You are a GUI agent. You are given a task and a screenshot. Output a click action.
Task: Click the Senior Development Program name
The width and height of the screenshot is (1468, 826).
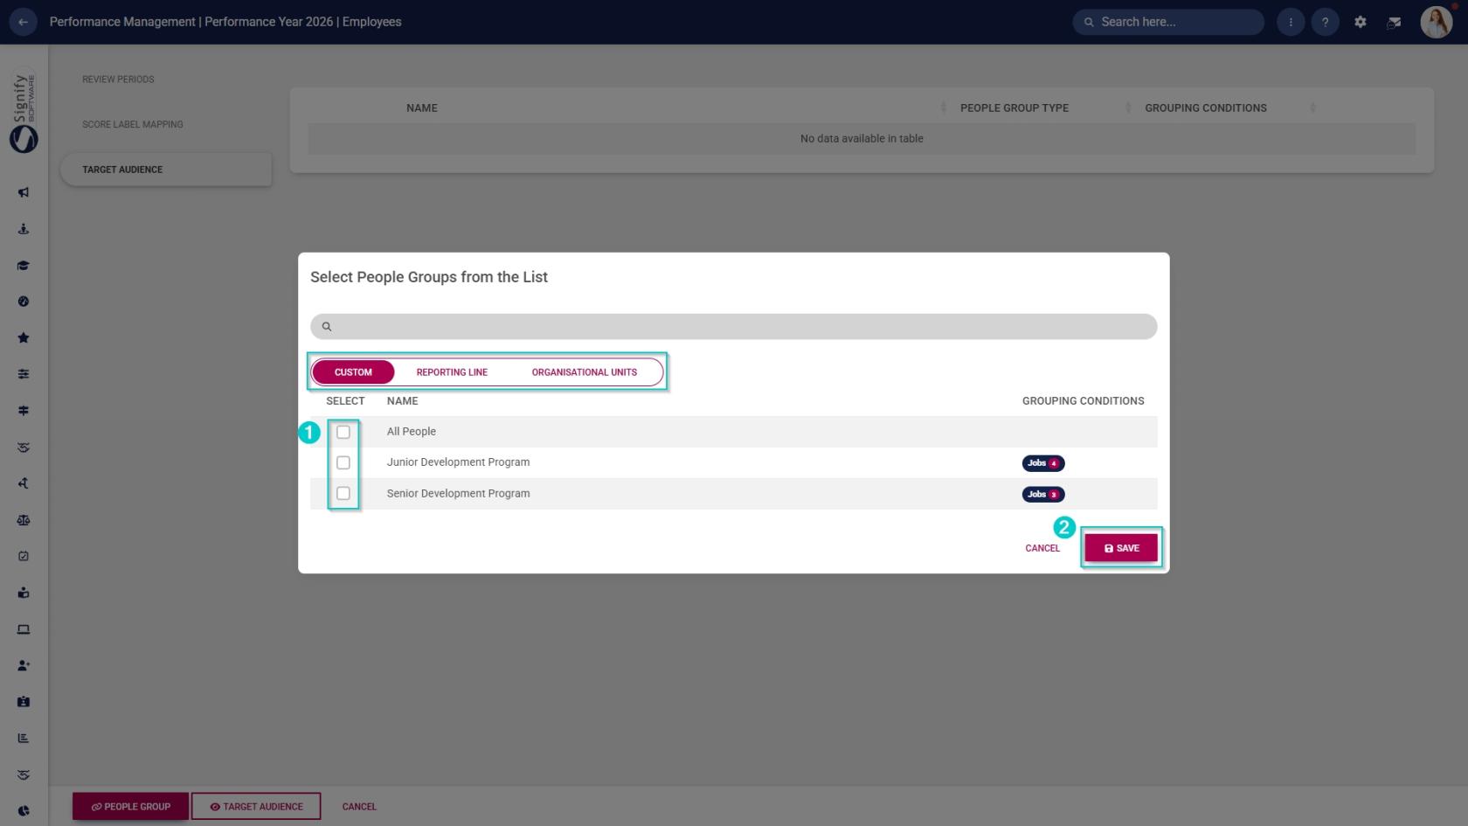[x=458, y=494]
